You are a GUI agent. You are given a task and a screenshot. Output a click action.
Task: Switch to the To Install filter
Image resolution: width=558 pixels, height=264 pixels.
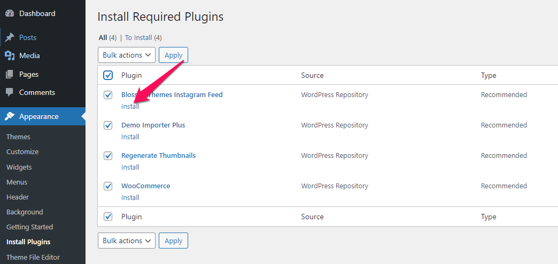(x=139, y=38)
